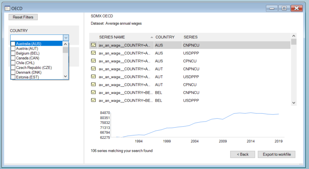Image resolution: width=309 pixels, height=169 pixels.
Task: Click the USDPPP cell in the BEL row
Action: (191, 100)
